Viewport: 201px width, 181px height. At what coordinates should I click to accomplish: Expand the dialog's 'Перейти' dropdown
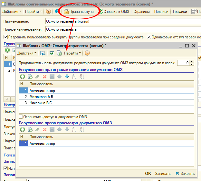pyautogui.click(x=72, y=53)
